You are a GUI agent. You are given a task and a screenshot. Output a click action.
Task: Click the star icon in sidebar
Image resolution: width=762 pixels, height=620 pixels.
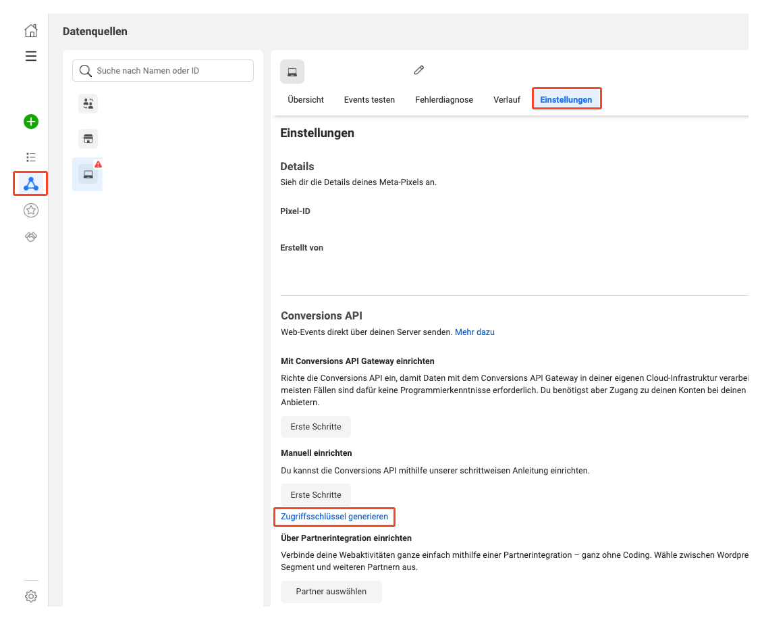coord(30,211)
